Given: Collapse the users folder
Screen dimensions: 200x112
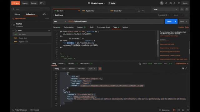Looking at the screenshot, I should tap(13, 30).
